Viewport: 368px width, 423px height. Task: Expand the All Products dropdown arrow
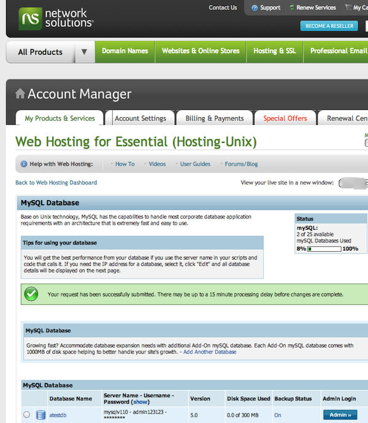(x=85, y=52)
